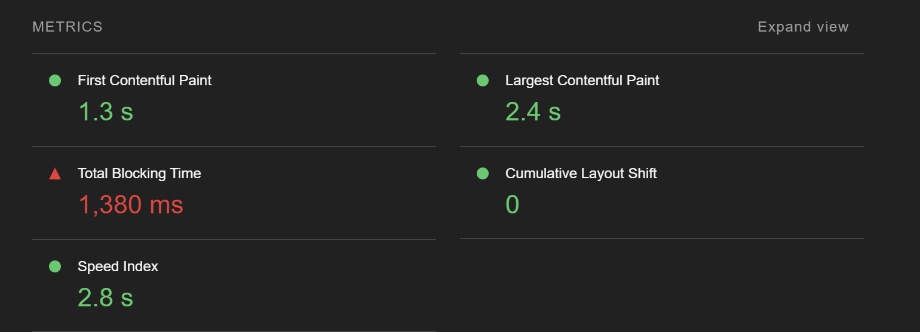
Task: Click the Total Blocking Time label
Action: pos(139,173)
